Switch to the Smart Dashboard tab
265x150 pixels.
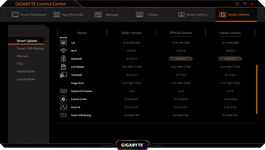pos(29,15)
